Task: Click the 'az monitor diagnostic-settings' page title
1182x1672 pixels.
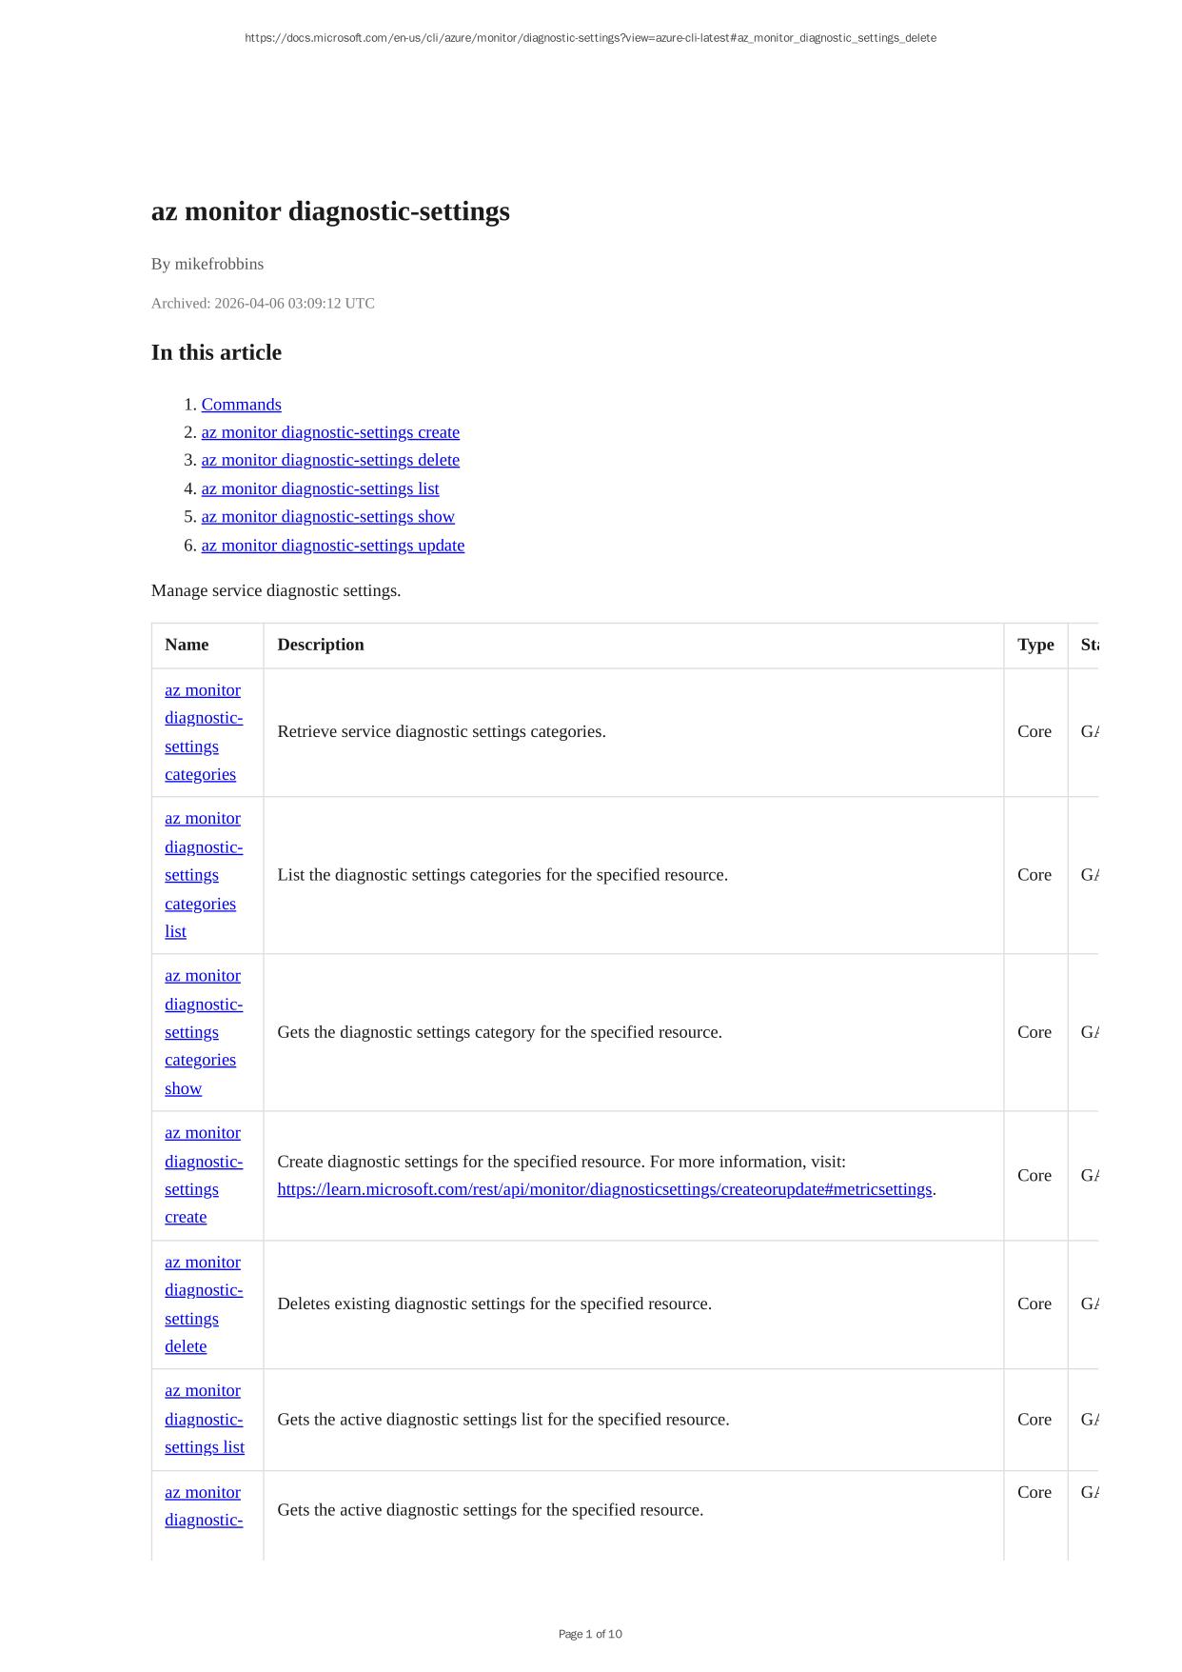Action: tap(330, 211)
